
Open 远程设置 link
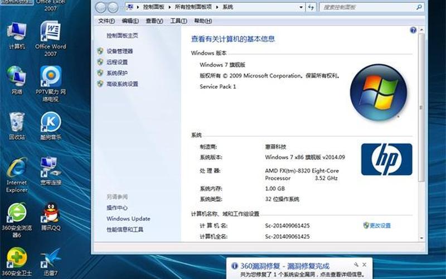[117, 62]
